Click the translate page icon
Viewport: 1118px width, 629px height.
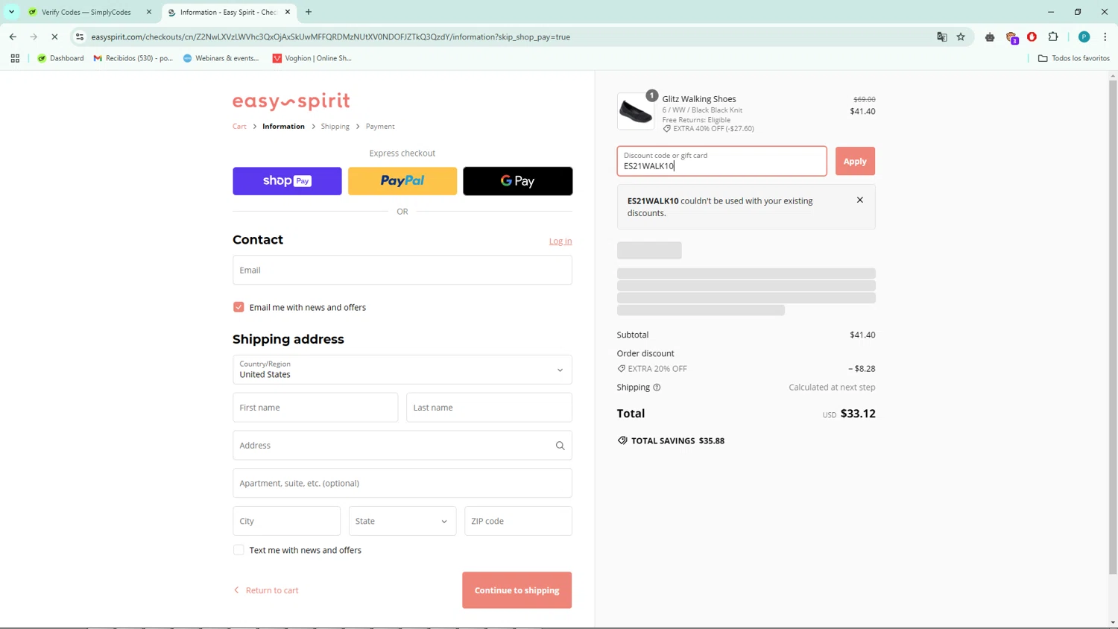[x=942, y=37]
